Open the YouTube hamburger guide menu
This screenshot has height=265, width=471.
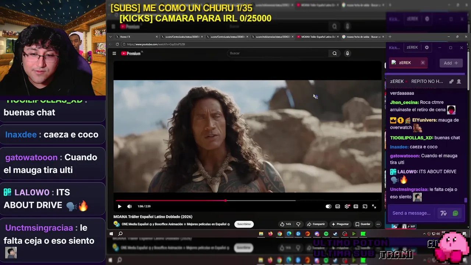pyautogui.click(x=114, y=53)
